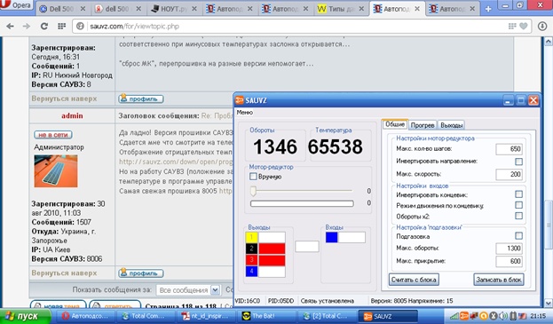Switch to 'The Bat!' in taskbar
553x324 pixels.
pos(266,316)
